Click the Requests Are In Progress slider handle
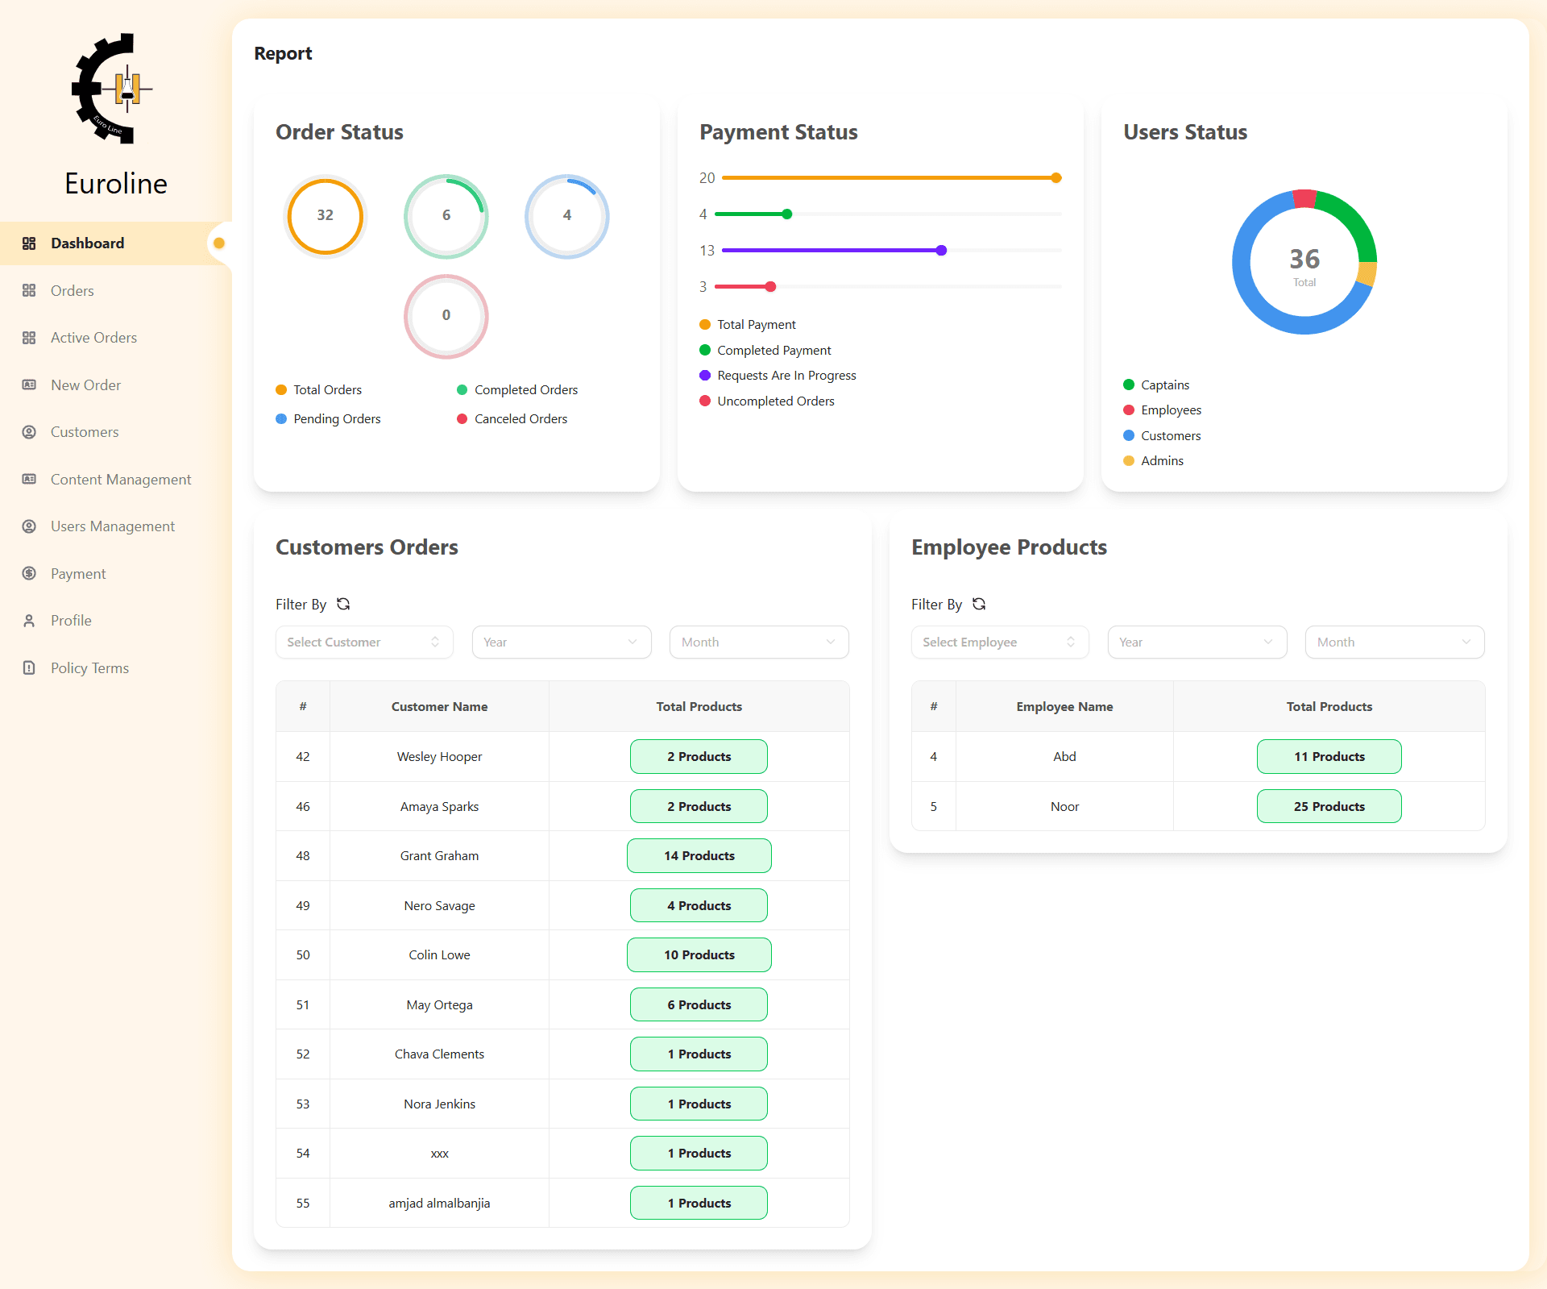1547x1289 pixels. point(941,251)
